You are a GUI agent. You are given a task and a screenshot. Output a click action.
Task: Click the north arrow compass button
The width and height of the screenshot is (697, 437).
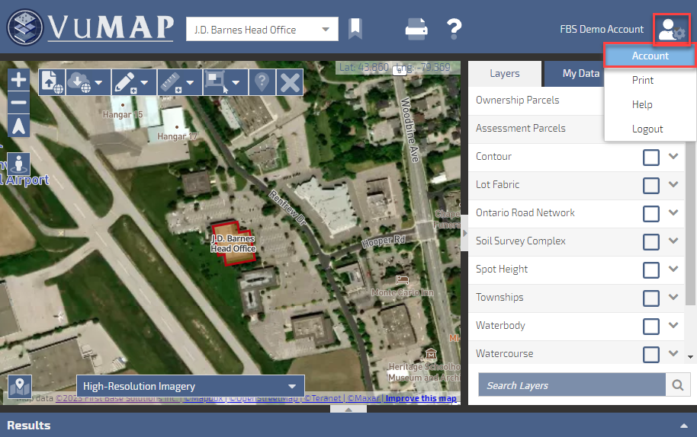tap(19, 125)
